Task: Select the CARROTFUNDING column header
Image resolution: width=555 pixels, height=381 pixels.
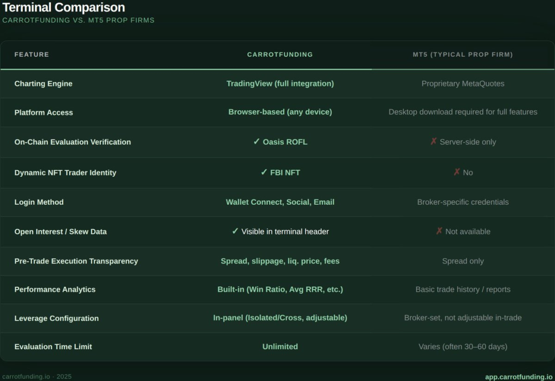Action: point(280,55)
